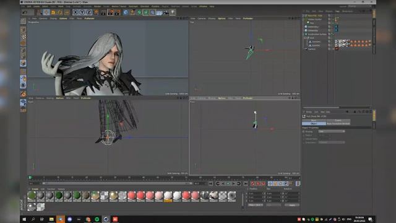Toggle the X axis lock
396x223 pixels.
(x=75, y=12)
